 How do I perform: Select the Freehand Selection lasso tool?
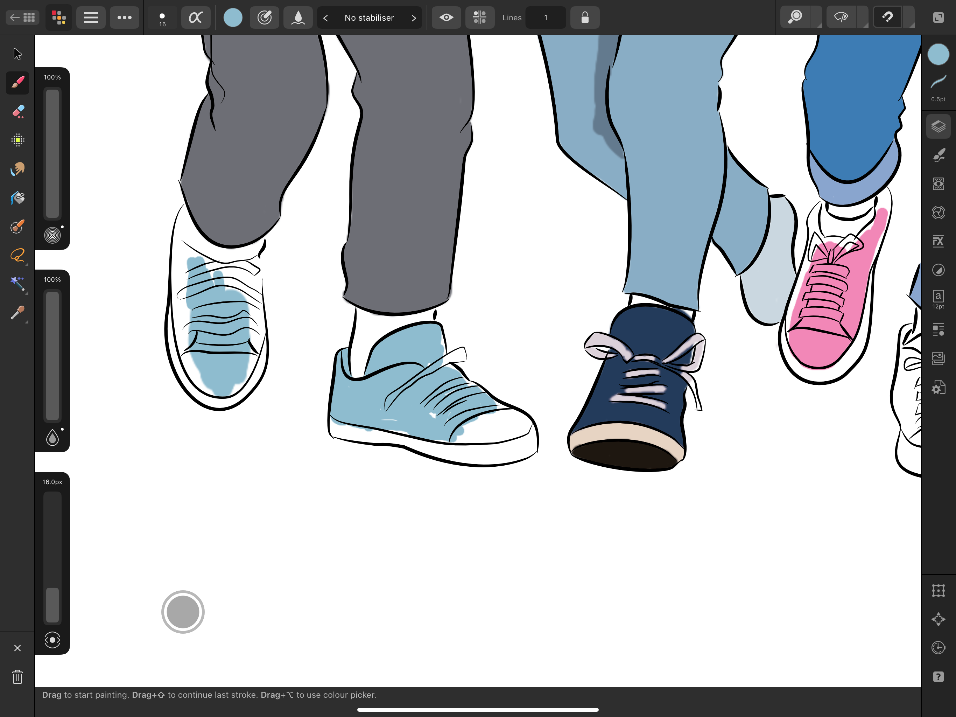(x=17, y=255)
